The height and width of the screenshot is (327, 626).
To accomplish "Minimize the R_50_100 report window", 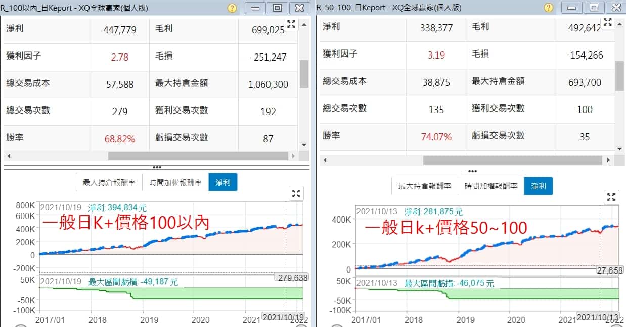I will (571, 8).
